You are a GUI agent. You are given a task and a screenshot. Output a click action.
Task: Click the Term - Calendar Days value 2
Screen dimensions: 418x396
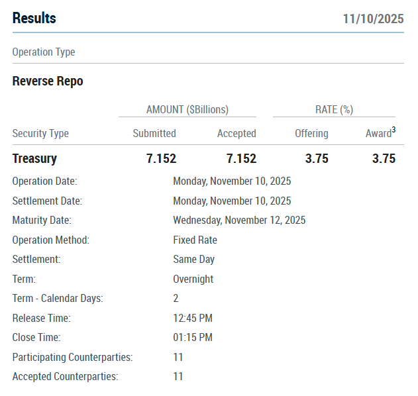coord(176,299)
